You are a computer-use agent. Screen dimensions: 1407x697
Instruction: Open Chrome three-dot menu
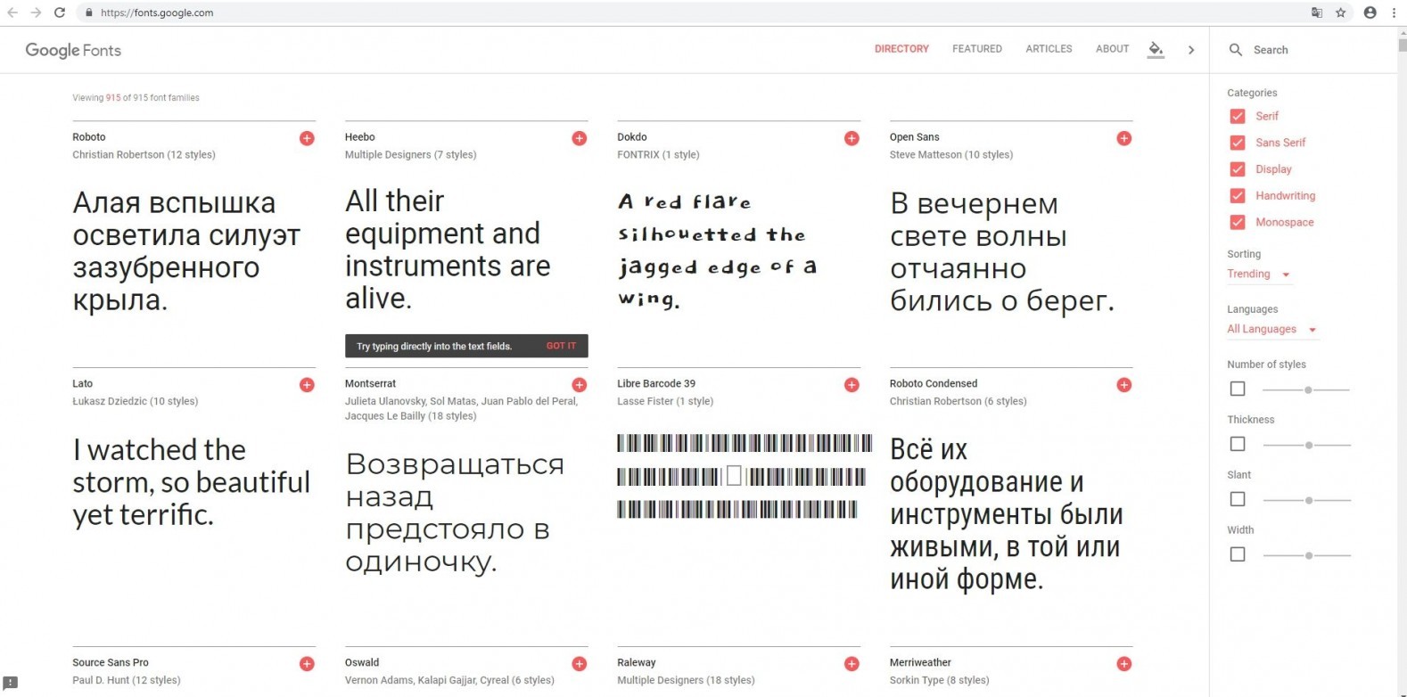pyautogui.click(x=1394, y=12)
